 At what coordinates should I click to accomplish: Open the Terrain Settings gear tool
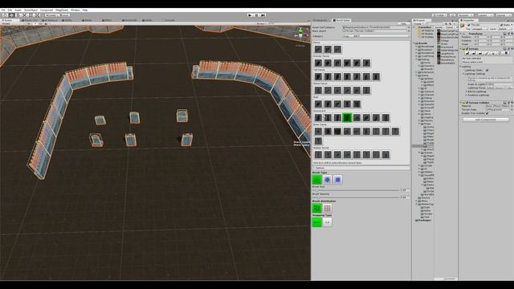point(507,53)
